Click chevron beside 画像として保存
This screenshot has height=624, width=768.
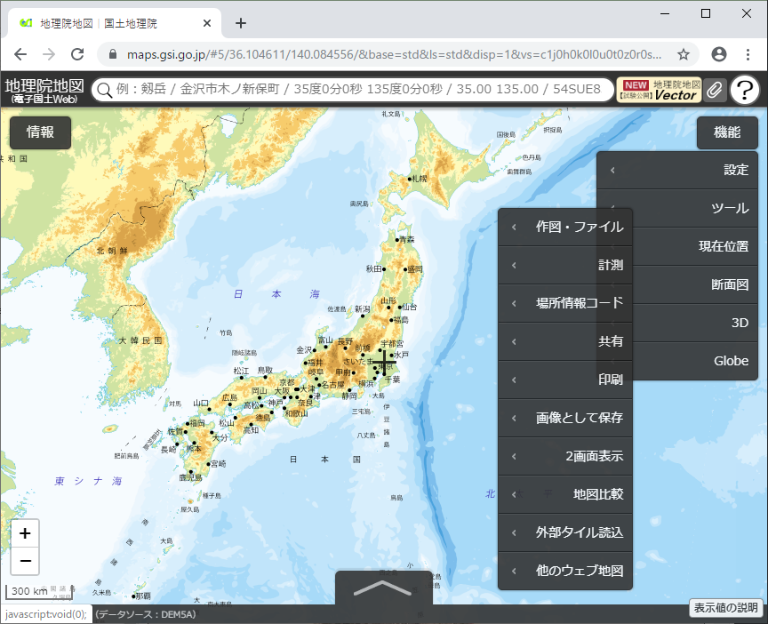(514, 418)
